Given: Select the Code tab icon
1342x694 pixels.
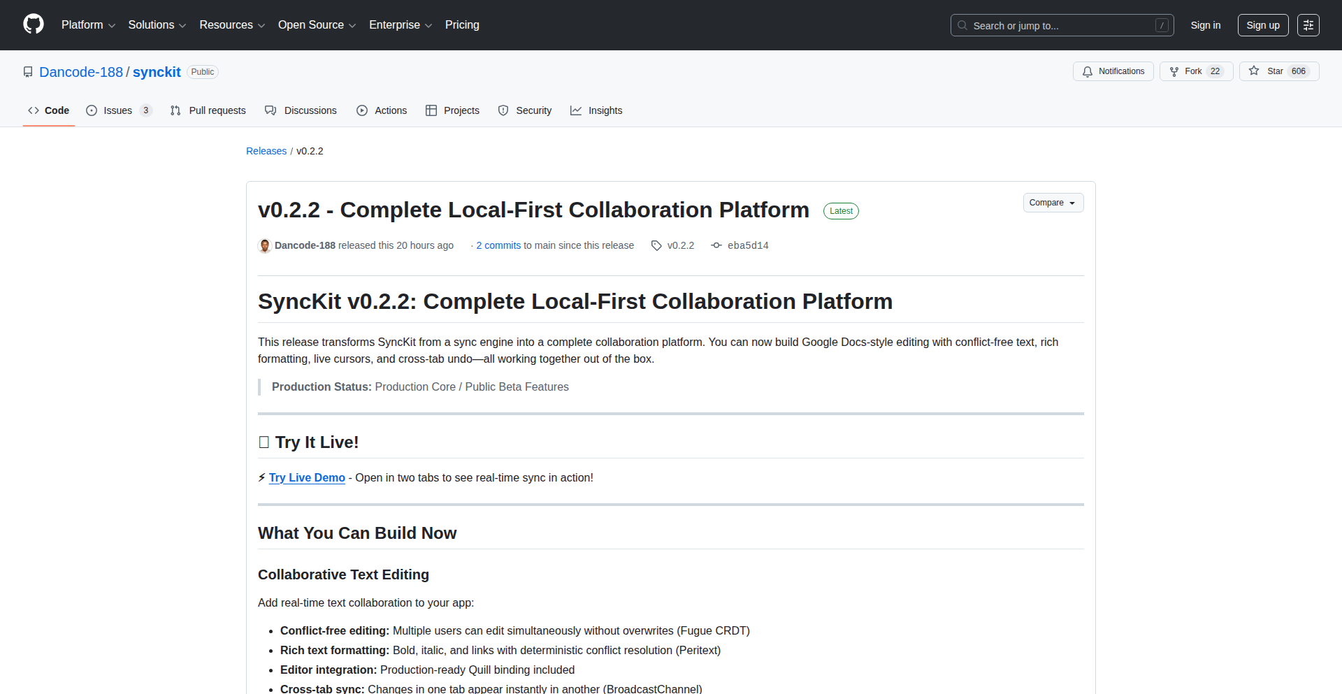Looking at the screenshot, I should pos(33,110).
